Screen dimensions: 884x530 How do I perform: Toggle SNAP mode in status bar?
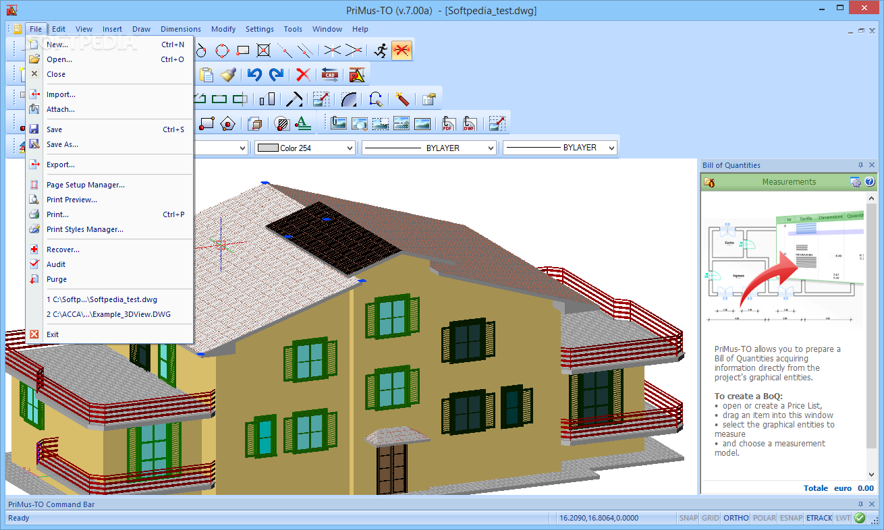pos(688,518)
